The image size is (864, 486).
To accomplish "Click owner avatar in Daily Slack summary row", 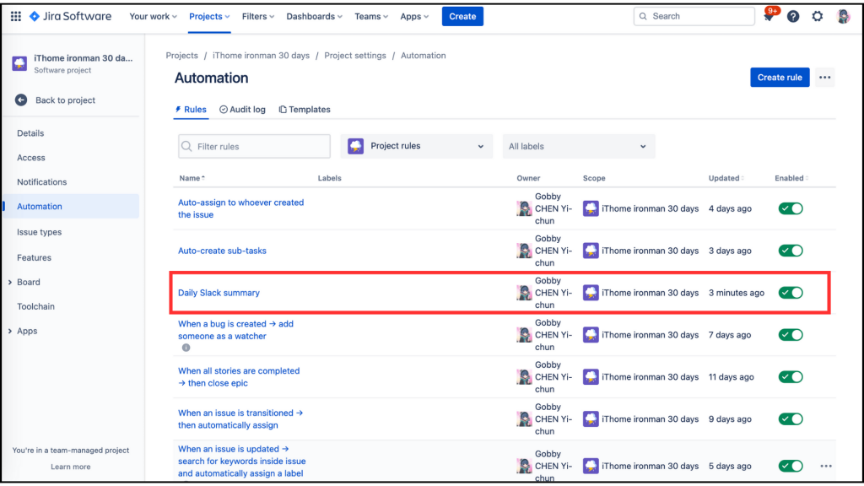I will [524, 293].
